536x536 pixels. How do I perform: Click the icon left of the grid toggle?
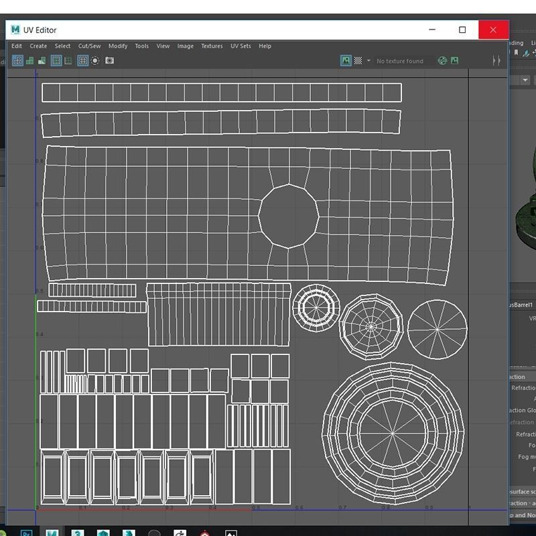[69, 61]
